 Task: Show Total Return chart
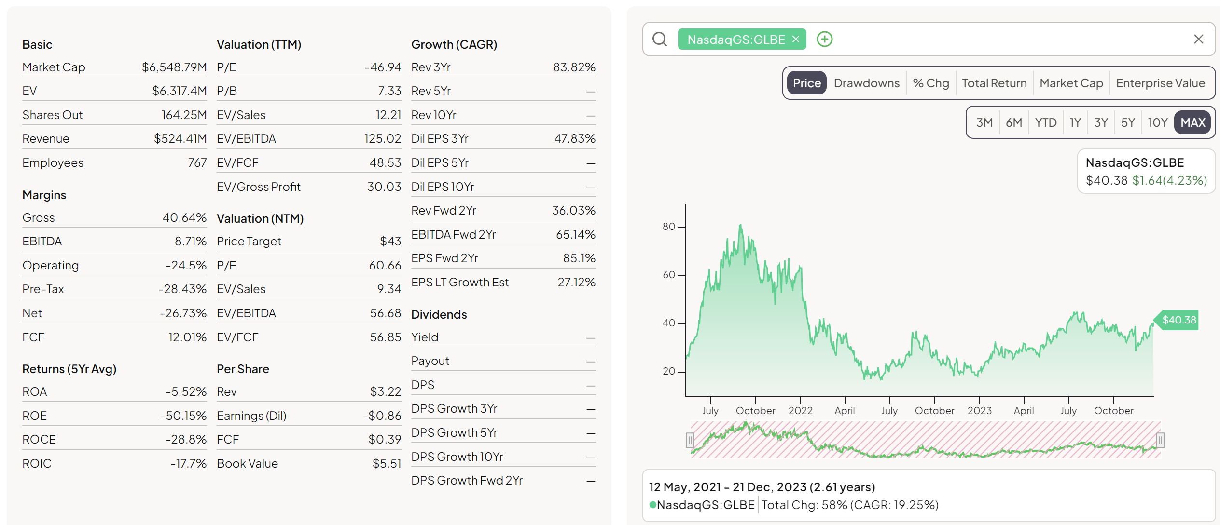[994, 83]
